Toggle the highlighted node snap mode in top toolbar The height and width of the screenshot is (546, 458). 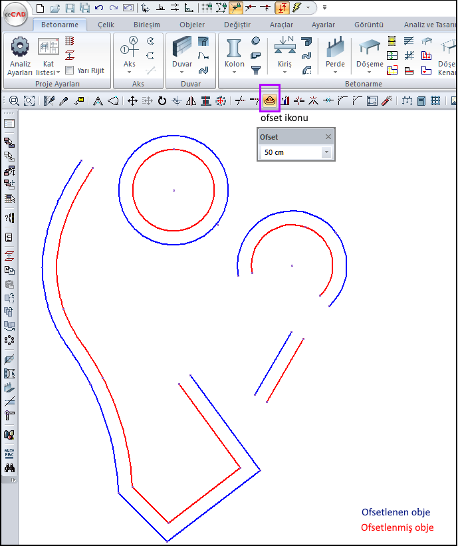[235, 8]
